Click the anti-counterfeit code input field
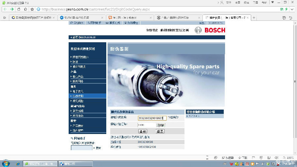Screen dimensions: 297x167 click(152, 118)
